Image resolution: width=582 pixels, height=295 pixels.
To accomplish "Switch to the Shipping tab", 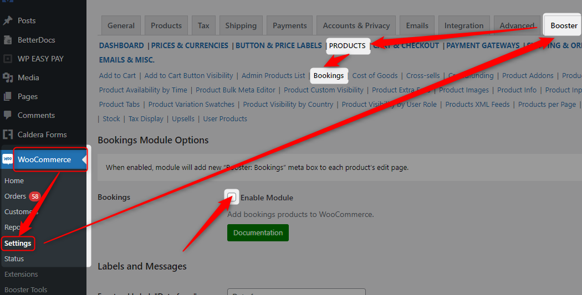I will [x=241, y=25].
